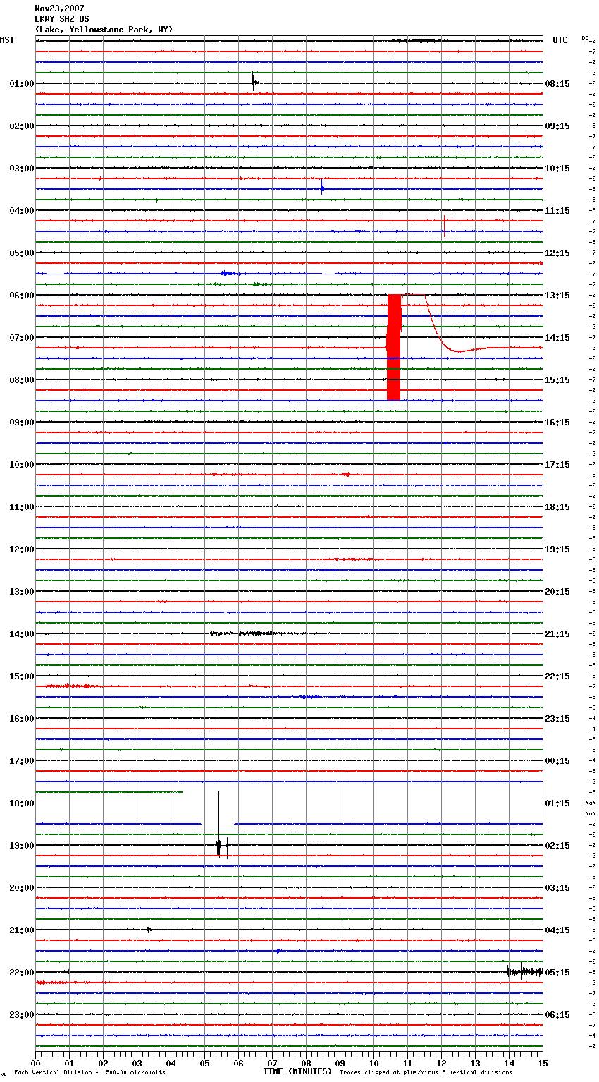This screenshot has width=599, height=1082.
Task: Click the 00 minute tick label
Action: tap(36, 1063)
